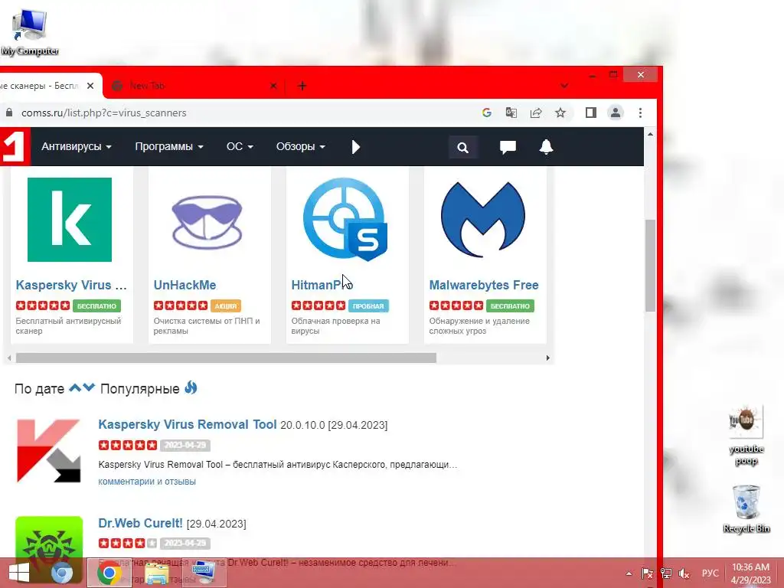Screen dimensions: 784x588
Task: Click the carousel's horizontal scrollbar thumb
Action: coord(226,358)
